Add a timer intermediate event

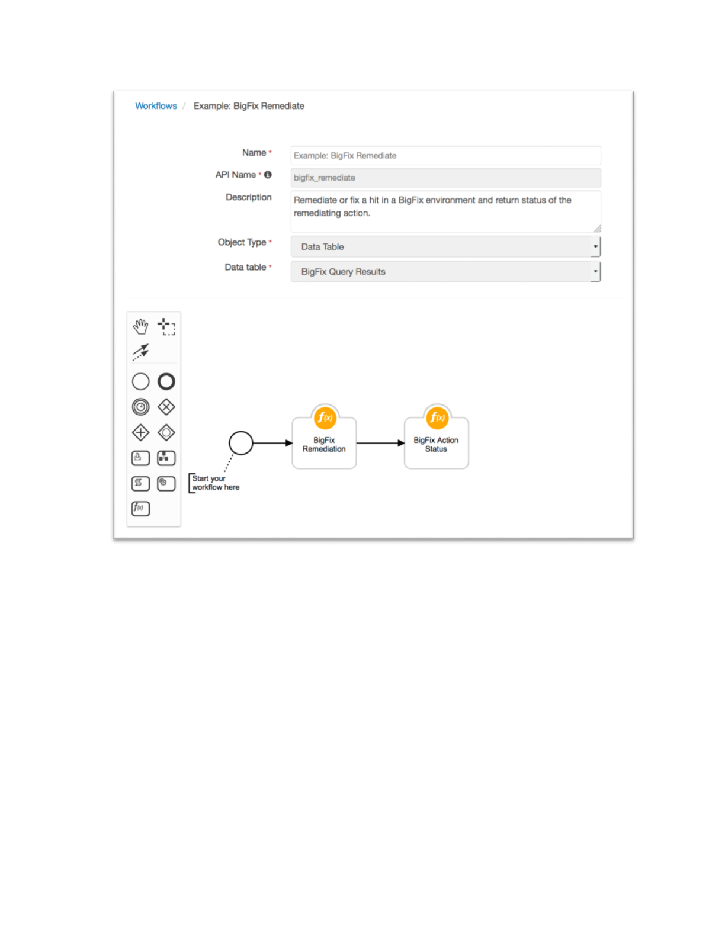(140, 407)
